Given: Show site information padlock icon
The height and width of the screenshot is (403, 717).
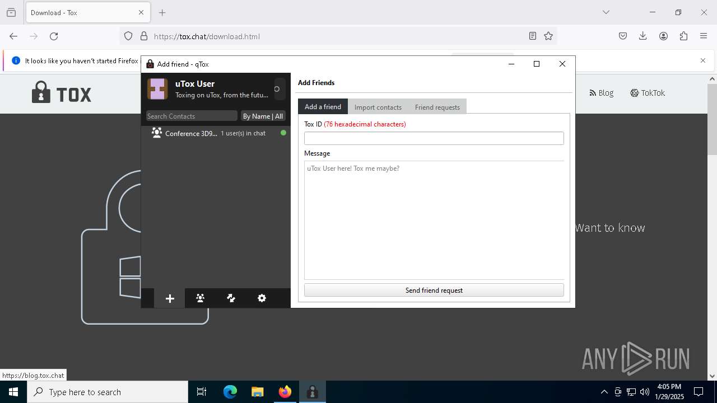Looking at the screenshot, I should pyautogui.click(x=144, y=36).
